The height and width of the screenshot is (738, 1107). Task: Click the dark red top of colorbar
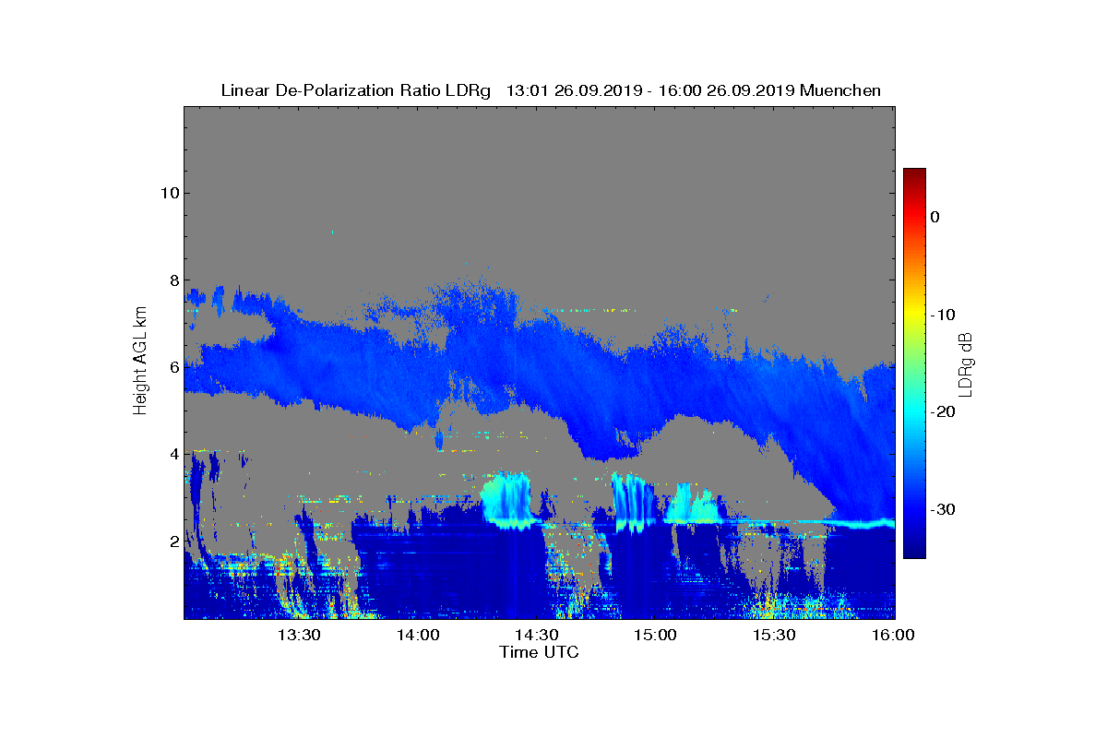pos(914,175)
